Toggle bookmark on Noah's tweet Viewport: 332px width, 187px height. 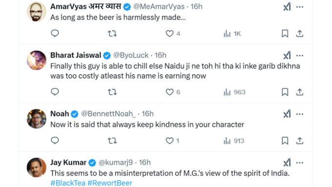click(285, 141)
